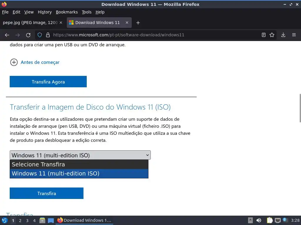
Task: Open tracking protection shield icon
Action: [40, 35]
